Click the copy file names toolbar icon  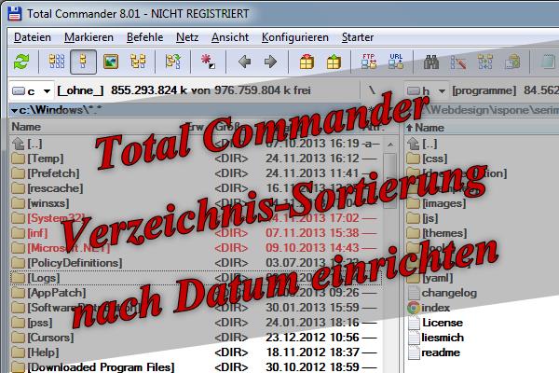[512, 62]
